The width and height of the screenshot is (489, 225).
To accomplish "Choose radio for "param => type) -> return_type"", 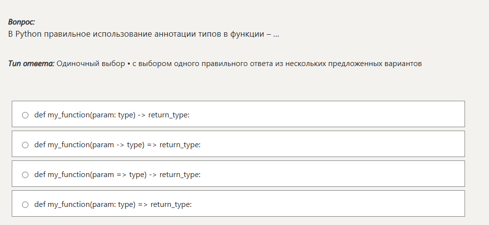I will point(25,175).
